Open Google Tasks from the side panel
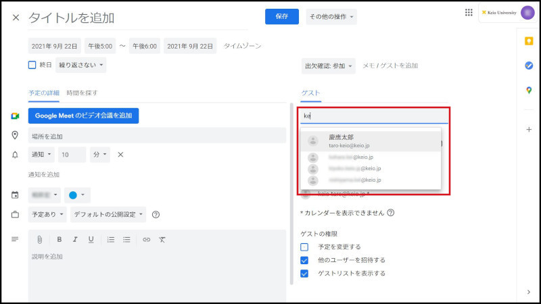541x304 pixels. coord(528,66)
